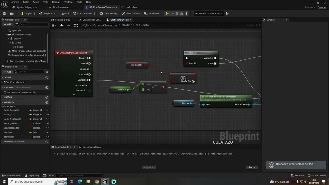This screenshot has height=185, width=329.
Task: Click the Find button
Action: coord(65,13)
